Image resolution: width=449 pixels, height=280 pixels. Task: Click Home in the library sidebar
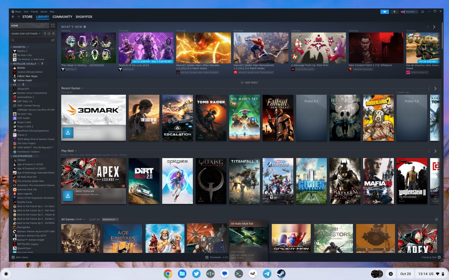tap(29, 25)
